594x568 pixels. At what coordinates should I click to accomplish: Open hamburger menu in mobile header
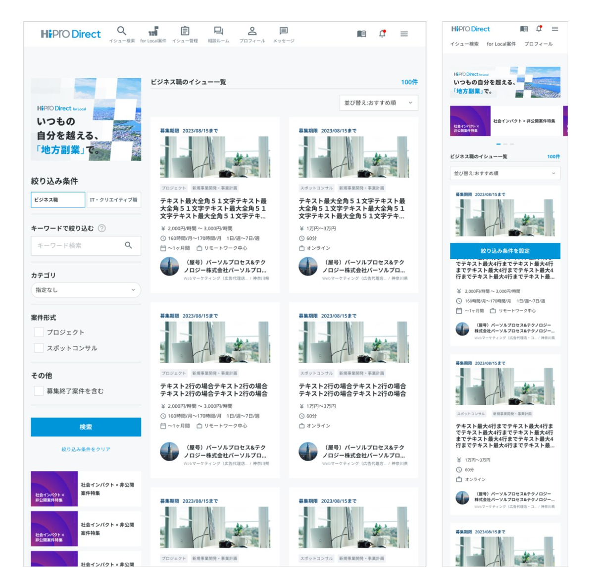click(x=555, y=29)
